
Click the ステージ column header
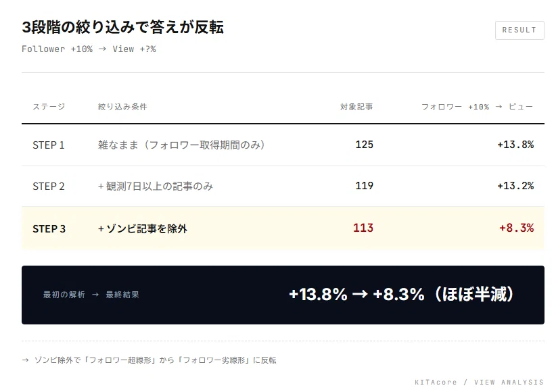point(49,107)
